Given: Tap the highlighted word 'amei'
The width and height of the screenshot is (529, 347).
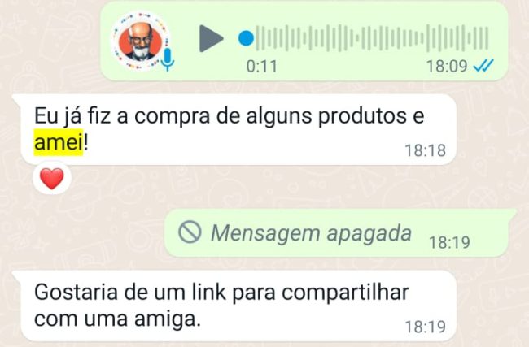Looking at the screenshot, I should tap(59, 142).
